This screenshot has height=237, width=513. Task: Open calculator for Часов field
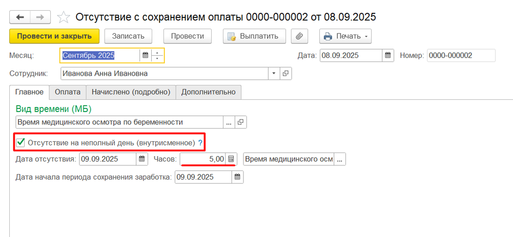pyautogui.click(x=231, y=159)
